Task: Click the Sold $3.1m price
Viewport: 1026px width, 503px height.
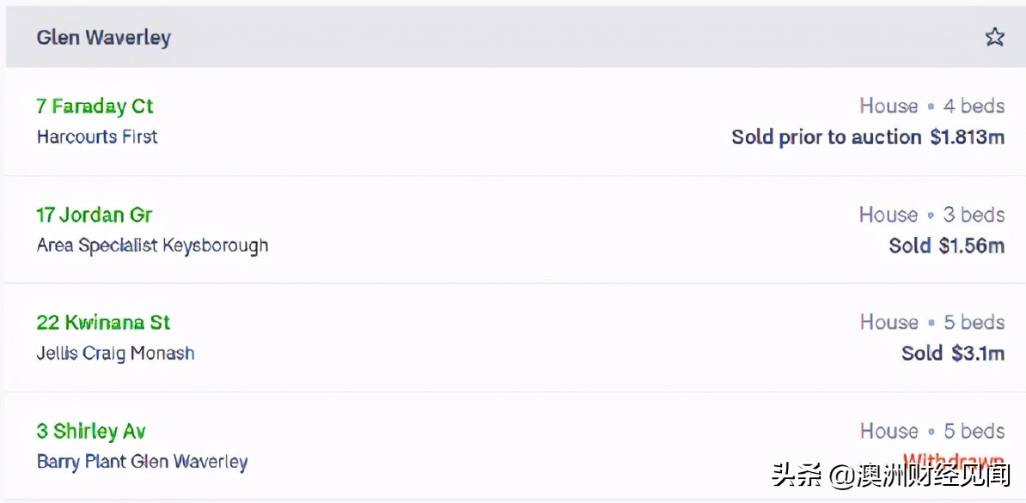Action: click(x=952, y=354)
